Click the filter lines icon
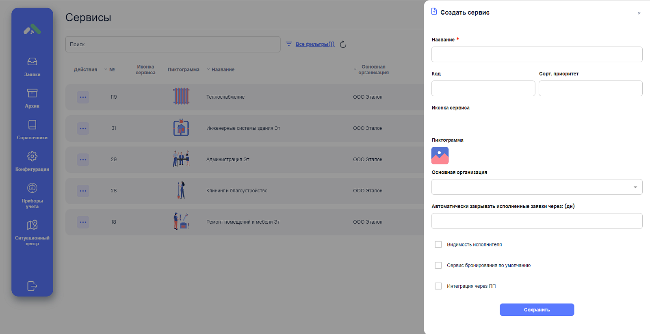The width and height of the screenshot is (650, 334). [x=289, y=44]
